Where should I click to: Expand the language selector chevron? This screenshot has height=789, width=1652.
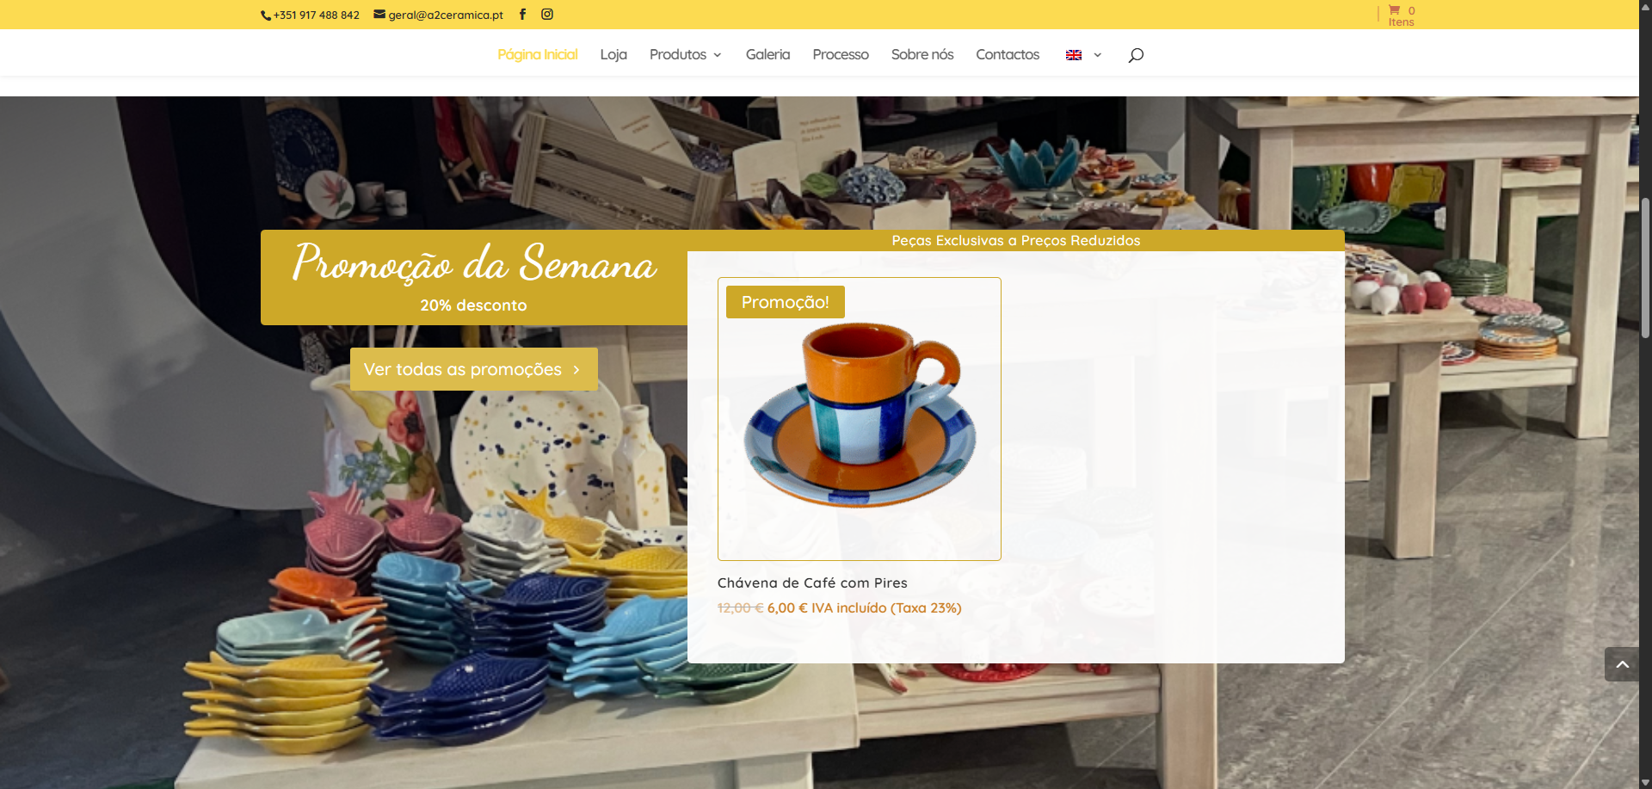(1098, 55)
